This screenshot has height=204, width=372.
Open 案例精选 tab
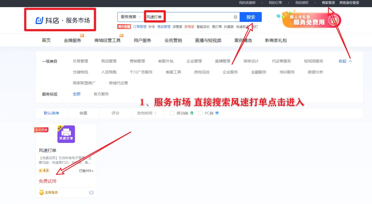pyautogui.click(x=243, y=40)
